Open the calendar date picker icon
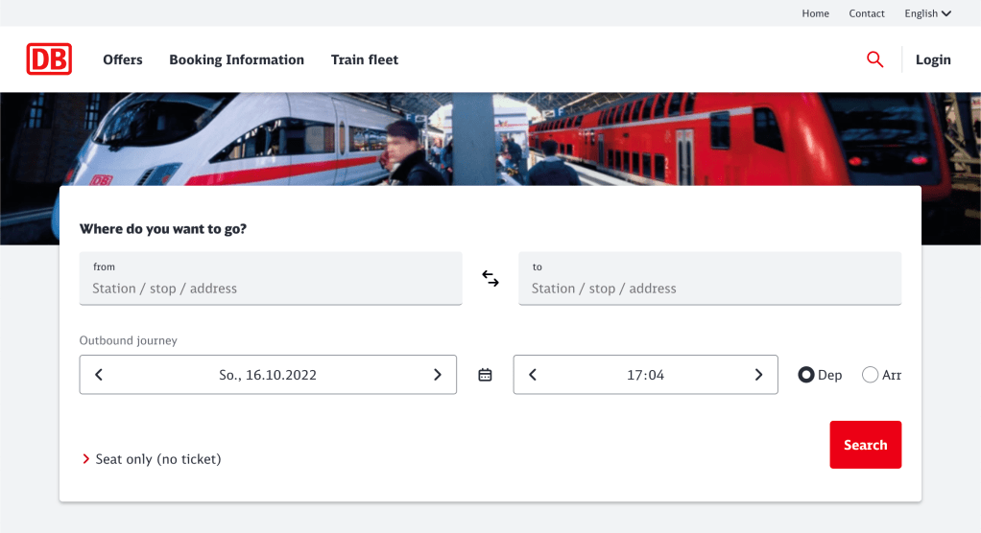981x533 pixels. tap(485, 375)
